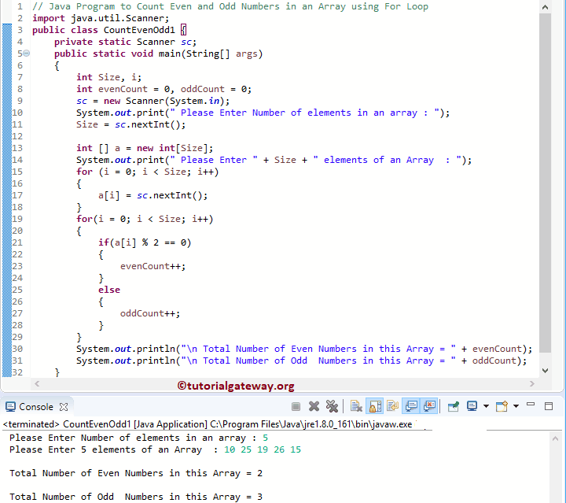Open Display Selected Console dropdown arrow
Screen dimensions: 566x503
coord(487,406)
